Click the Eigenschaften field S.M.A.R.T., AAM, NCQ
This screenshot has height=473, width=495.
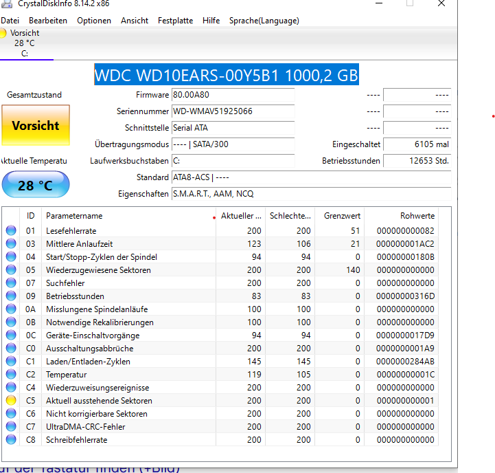point(311,194)
